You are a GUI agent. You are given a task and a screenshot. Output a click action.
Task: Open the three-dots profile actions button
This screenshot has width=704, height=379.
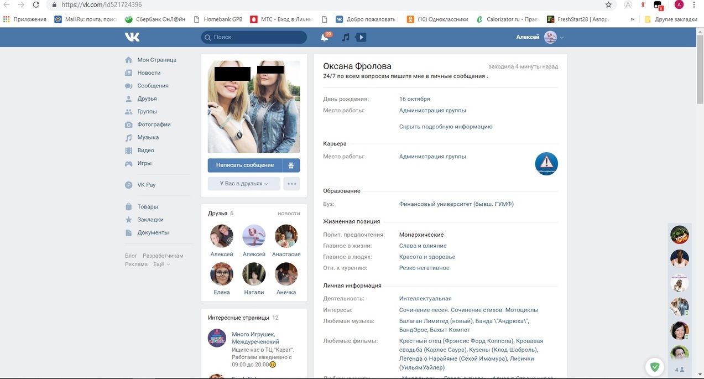pyautogui.click(x=291, y=184)
